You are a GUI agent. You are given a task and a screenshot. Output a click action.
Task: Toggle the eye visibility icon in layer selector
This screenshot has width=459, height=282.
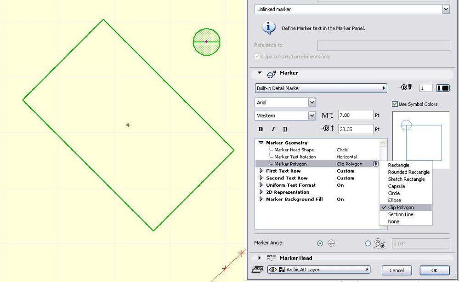pyautogui.click(x=272, y=270)
